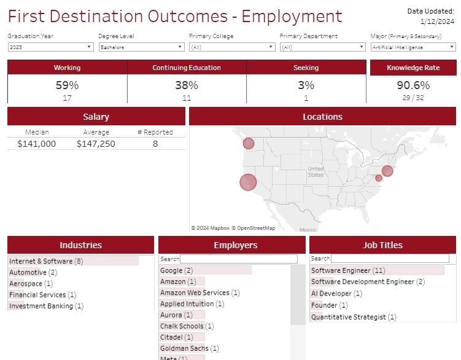
Task: Select Software Engineer (11) job title
Action: 377,270
